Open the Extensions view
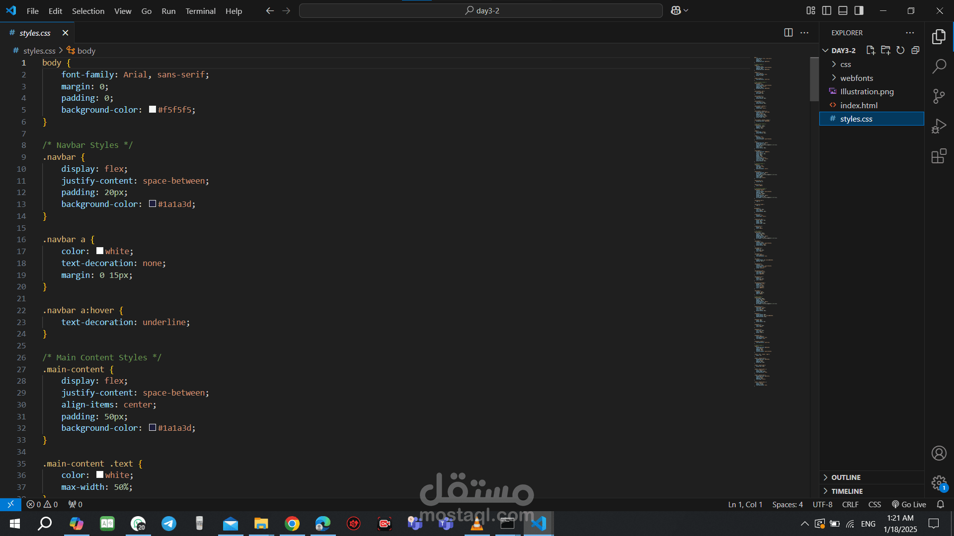 point(939,156)
